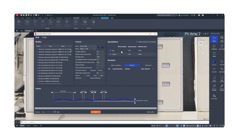Click the Copy grid icon
The height and width of the screenshot is (135, 233).
pos(222,62)
